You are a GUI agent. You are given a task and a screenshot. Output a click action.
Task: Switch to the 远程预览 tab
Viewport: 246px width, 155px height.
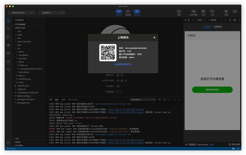(218, 27)
